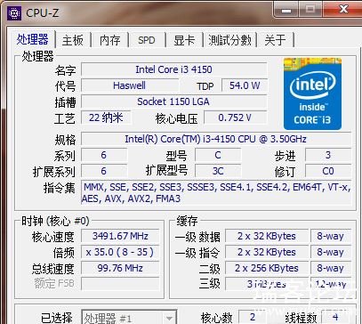Click the 核心数 value 2
This screenshot has height=324, width=362.
click(x=253, y=318)
